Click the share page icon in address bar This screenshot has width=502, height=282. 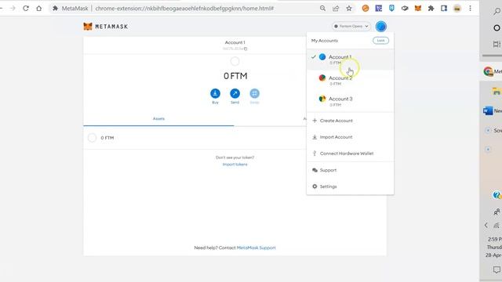336,9
